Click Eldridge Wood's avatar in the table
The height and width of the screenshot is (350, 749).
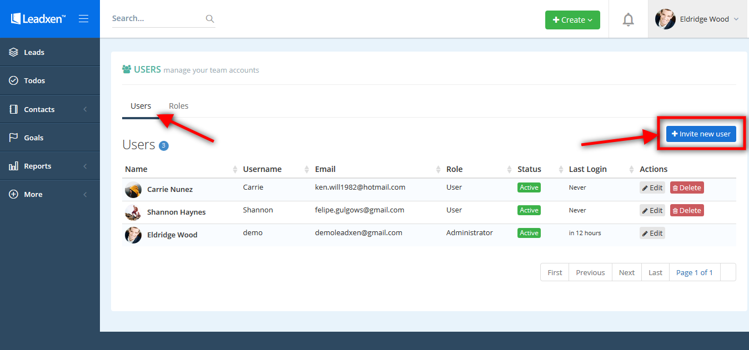[133, 235]
